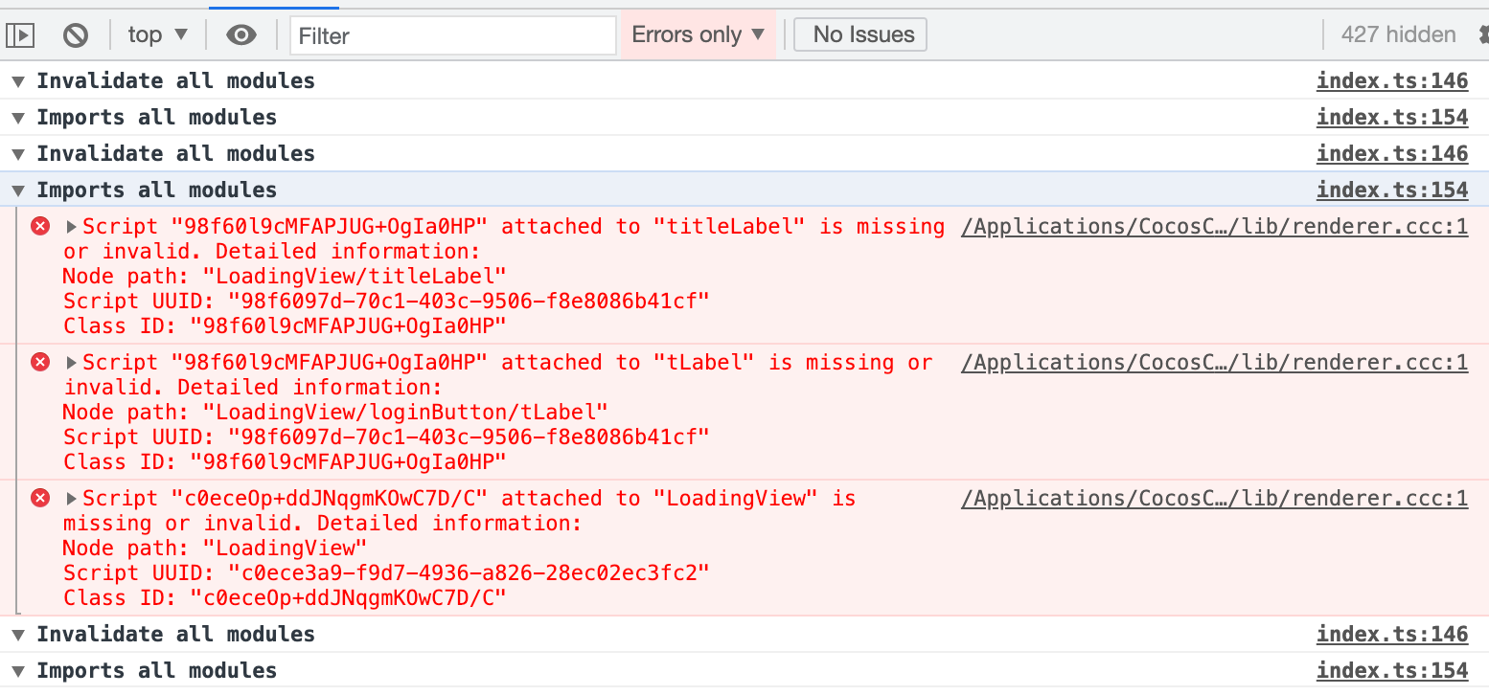Show the console sidebar panel
1489x695 pixels.
20,35
